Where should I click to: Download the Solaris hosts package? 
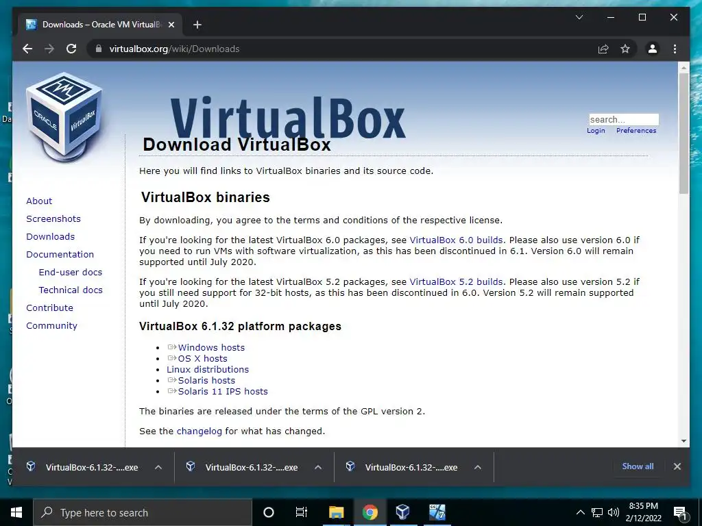[x=206, y=381]
